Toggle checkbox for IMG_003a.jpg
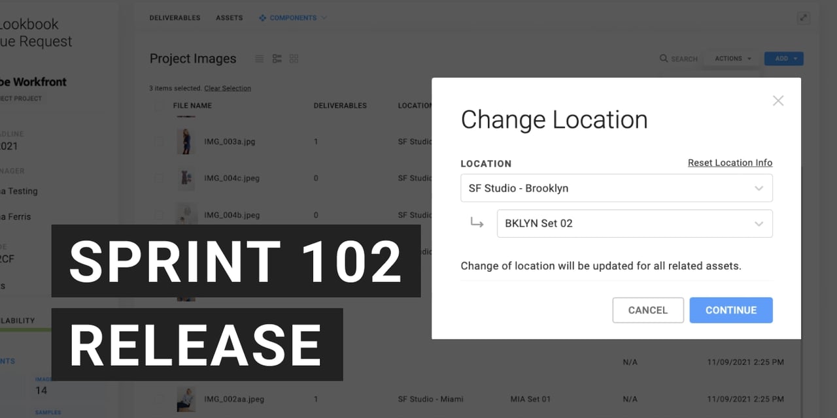Viewport: 837px width, 418px height. pyautogui.click(x=160, y=141)
